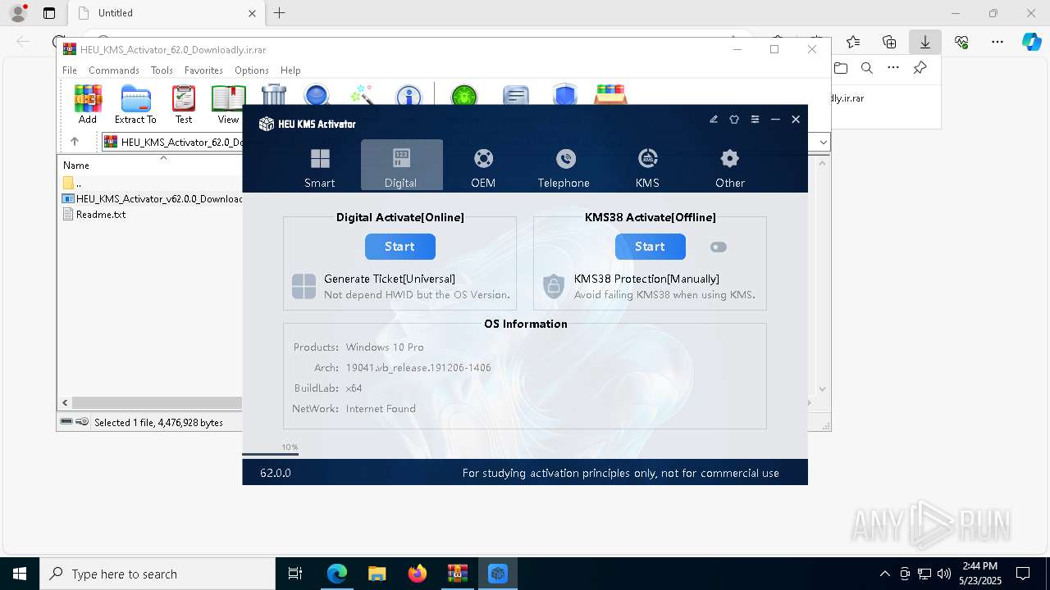1050x590 pixels.
Task: Click the View icon in WinRAR
Action: coord(228,104)
